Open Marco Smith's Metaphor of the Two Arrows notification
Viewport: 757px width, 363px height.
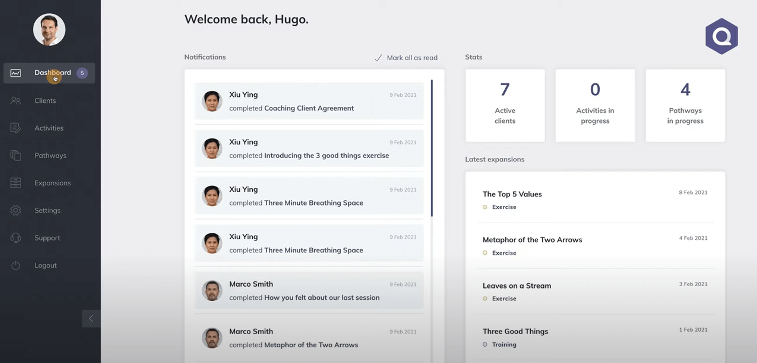coord(309,338)
